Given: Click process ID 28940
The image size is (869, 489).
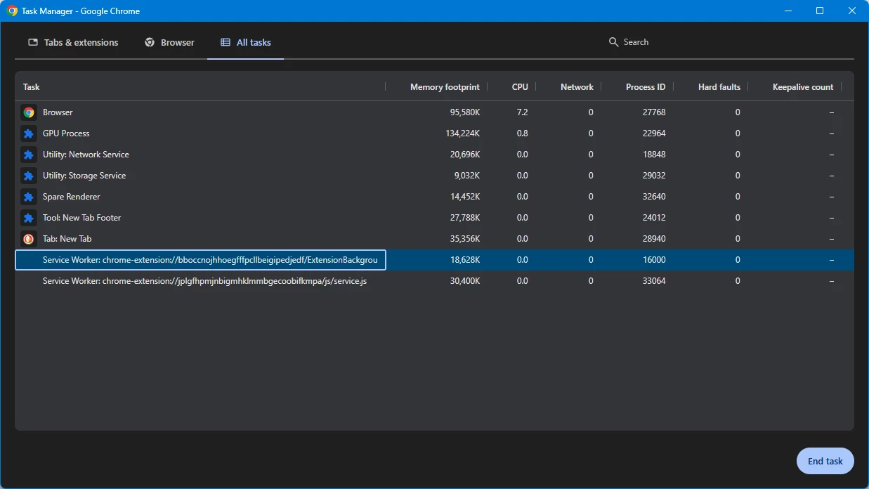Looking at the screenshot, I should point(654,239).
